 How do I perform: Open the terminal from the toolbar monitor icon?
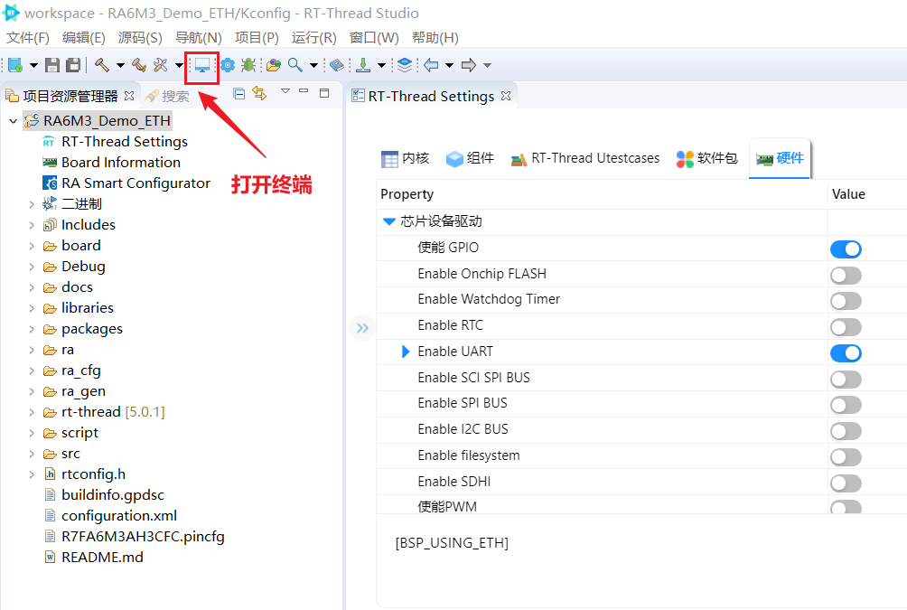point(201,65)
